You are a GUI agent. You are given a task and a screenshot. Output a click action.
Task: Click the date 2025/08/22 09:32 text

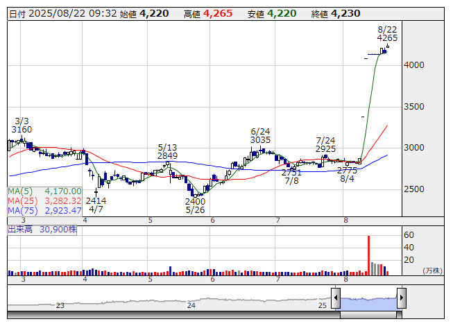73,14
